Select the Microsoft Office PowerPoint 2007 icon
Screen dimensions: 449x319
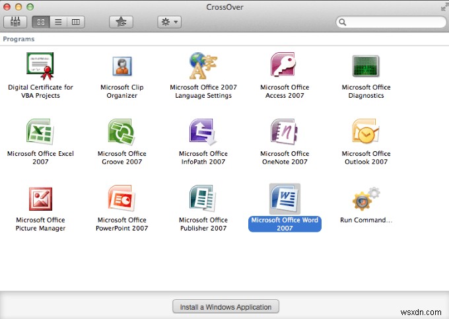tap(121, 198)
